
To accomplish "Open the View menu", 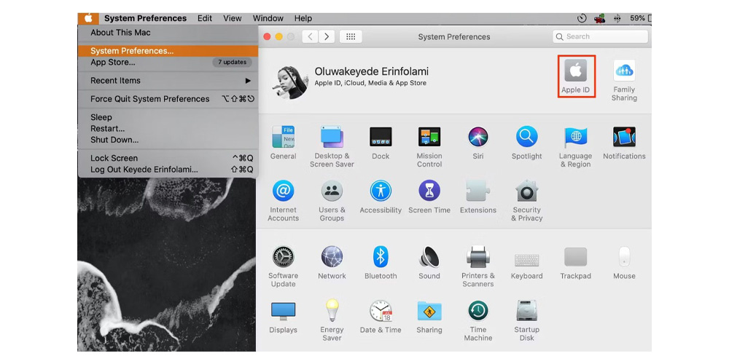I will click(232, 18).
